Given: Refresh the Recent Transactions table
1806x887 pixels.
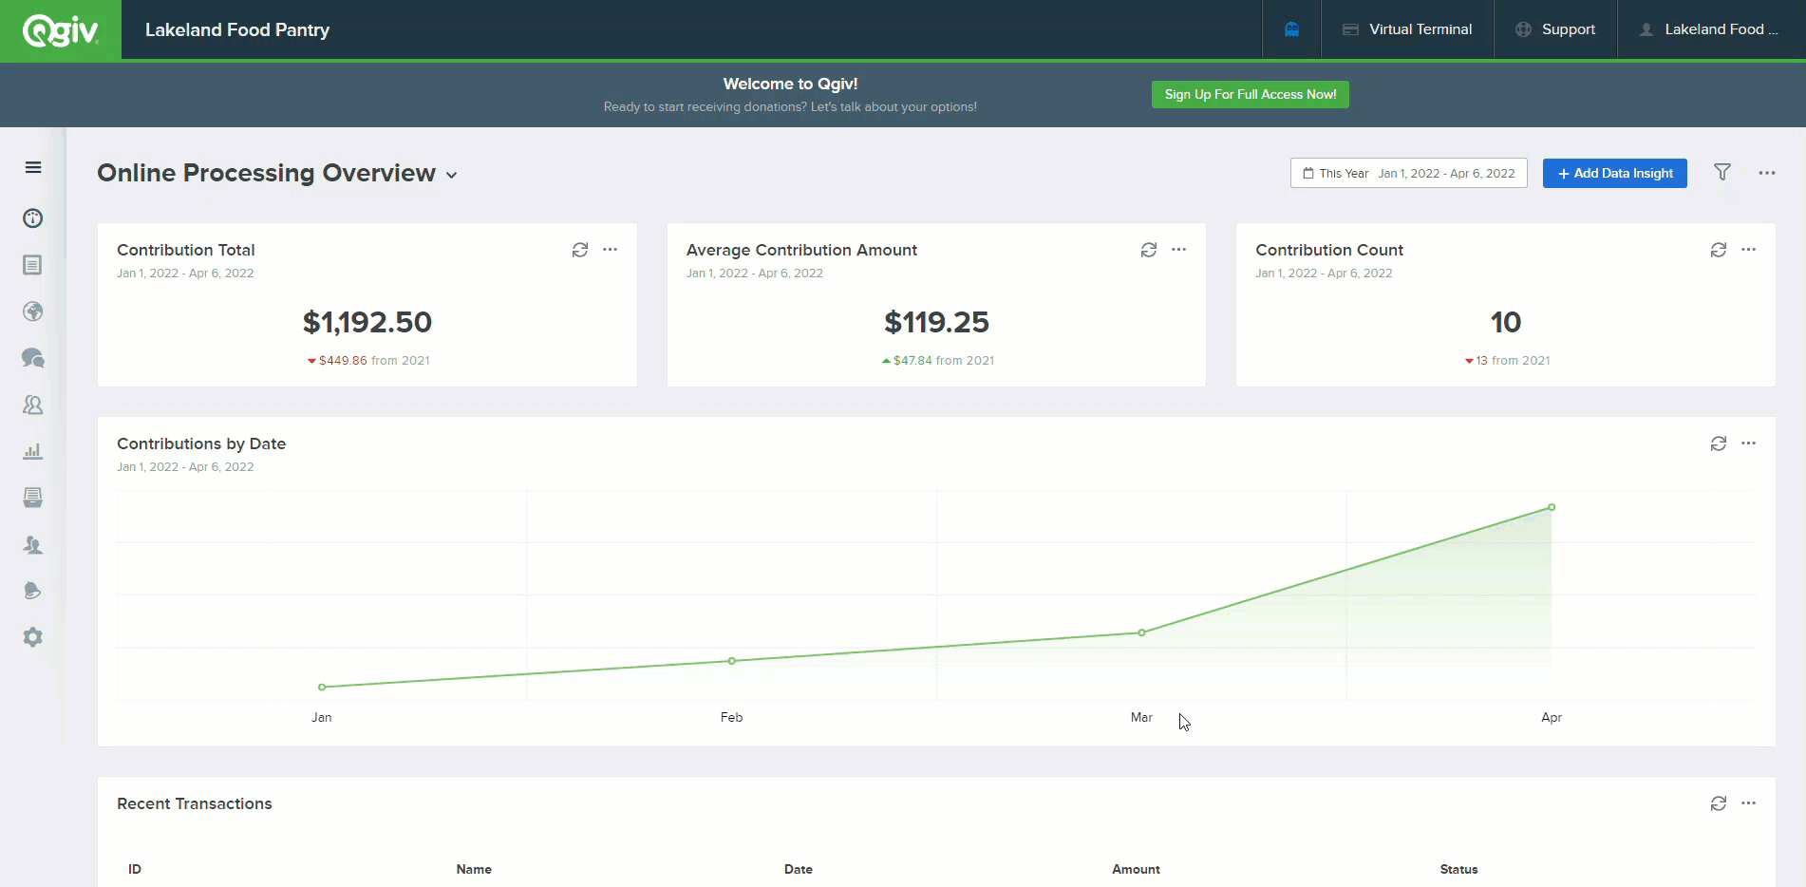Looking at the screenshot, I should (1719, 803).
